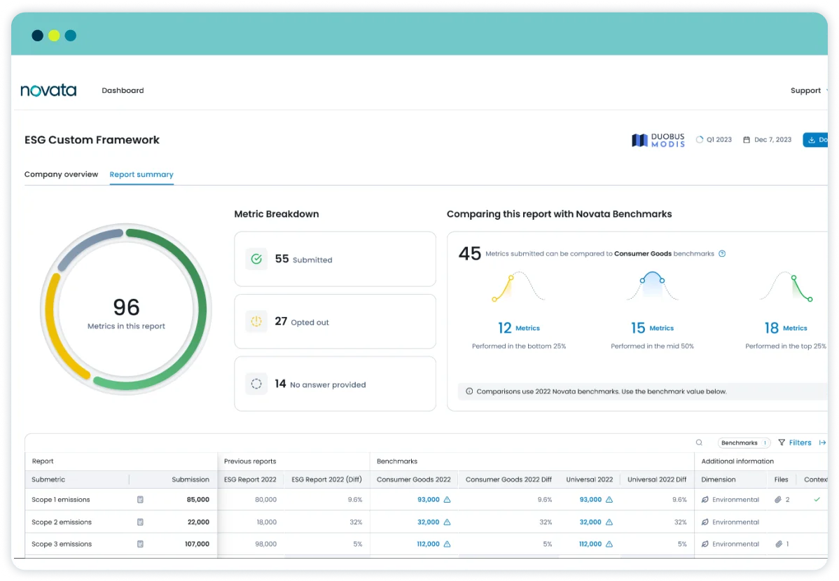Screen dimensions: 839x581
Task: Open the Support dropdown
Action: coord(808,90)
